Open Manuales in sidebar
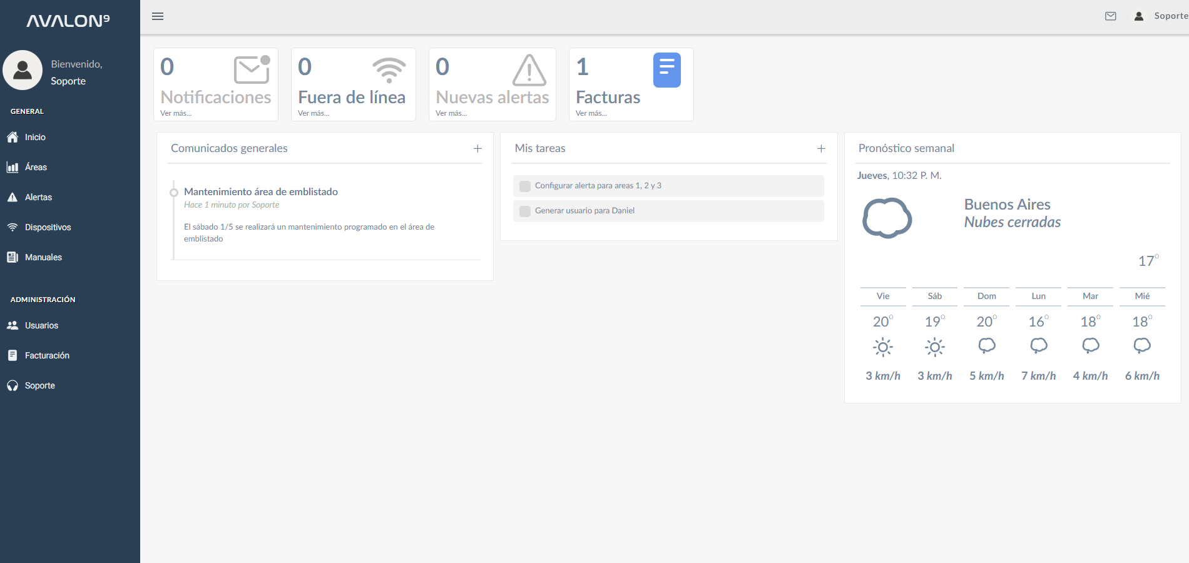The height and width of the screenshot is (563, 1189). tap(43, 257)
